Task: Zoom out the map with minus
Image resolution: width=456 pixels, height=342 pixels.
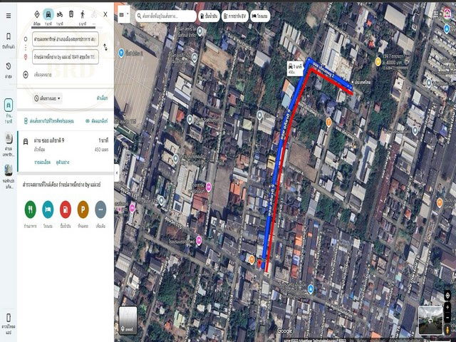Action: pyautogui.click(x=447, y=318)
